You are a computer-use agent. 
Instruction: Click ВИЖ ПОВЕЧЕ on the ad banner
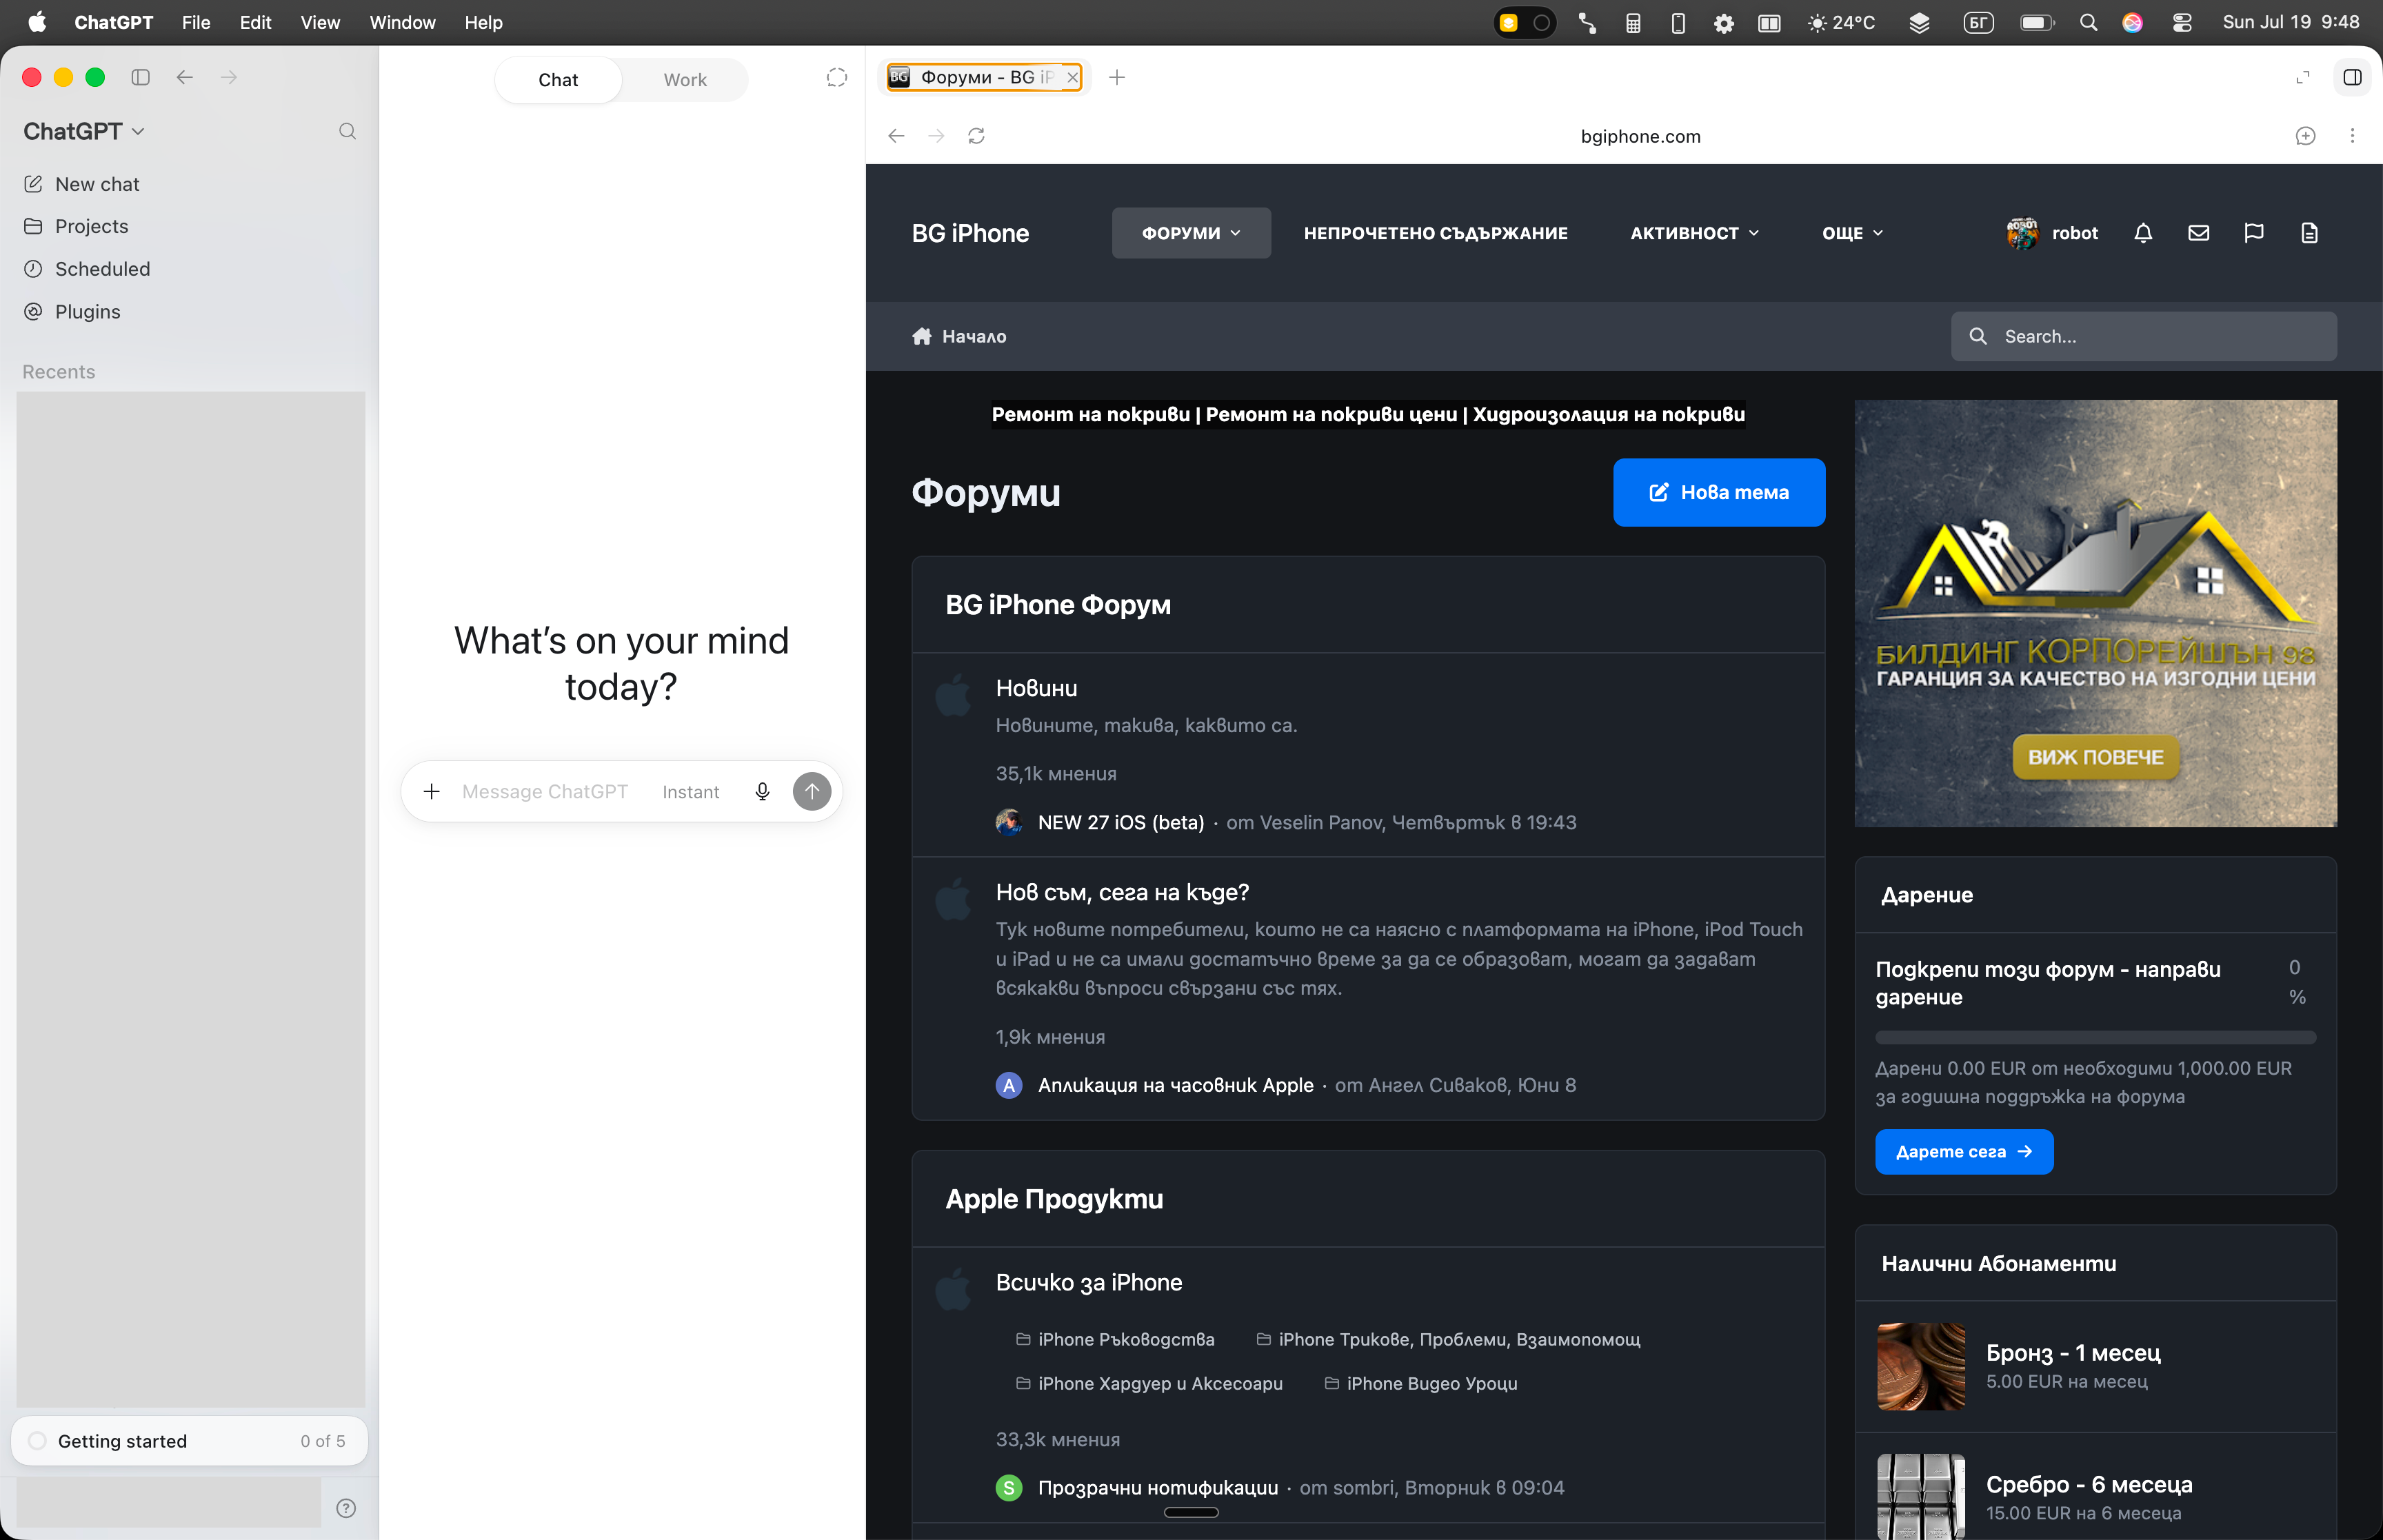2095,757
